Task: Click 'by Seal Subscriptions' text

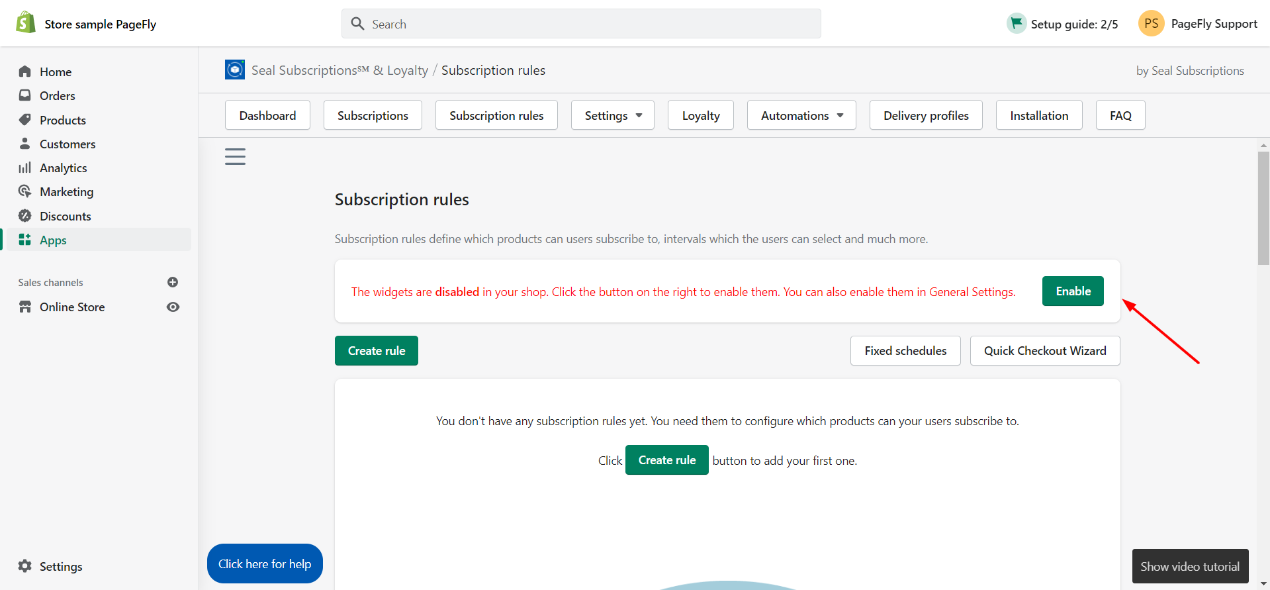Action: click(1190, 70)
